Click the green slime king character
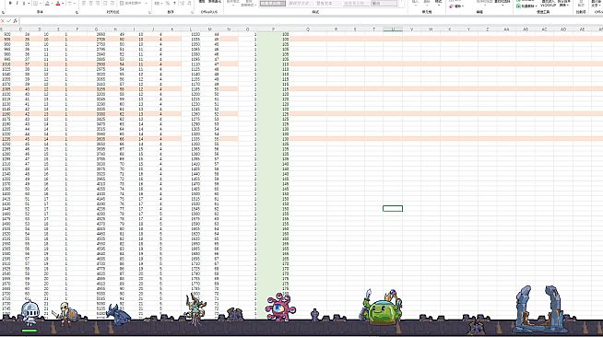Screen dimensions: 603x337 tap(382, 307)
